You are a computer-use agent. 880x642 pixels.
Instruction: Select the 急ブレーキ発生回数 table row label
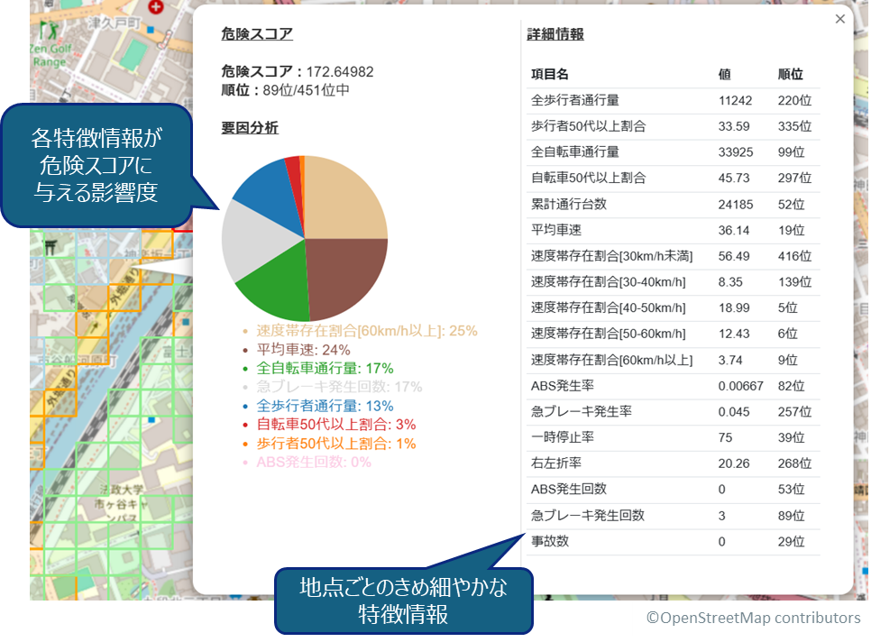point(588,515)
